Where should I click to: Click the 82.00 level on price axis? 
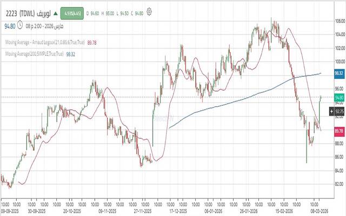(340, 184)
